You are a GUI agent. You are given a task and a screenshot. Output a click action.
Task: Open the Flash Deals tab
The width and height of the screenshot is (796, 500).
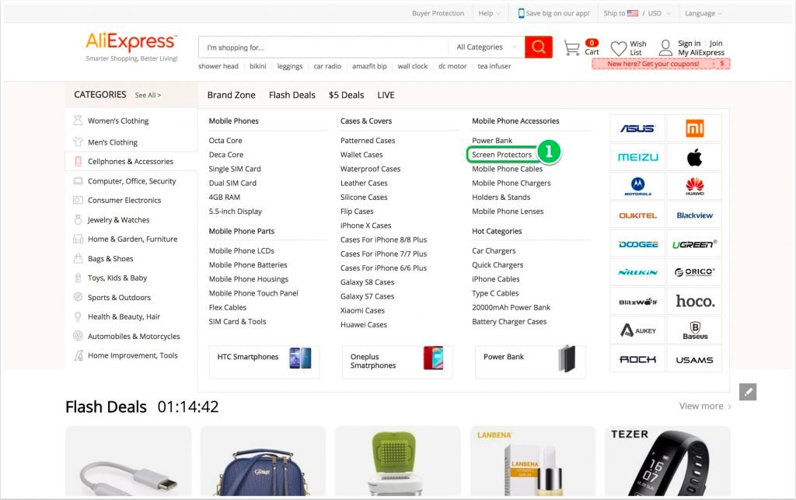(x=292, y=95)
